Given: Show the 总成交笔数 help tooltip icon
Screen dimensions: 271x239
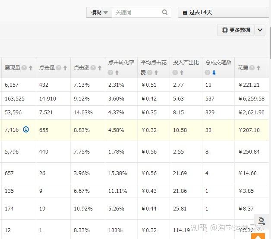Looking at the screenshot, I should 208,72.
